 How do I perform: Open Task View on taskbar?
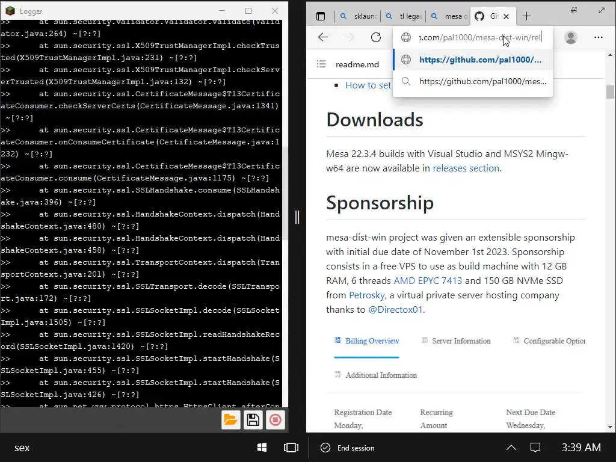(291, 448)
